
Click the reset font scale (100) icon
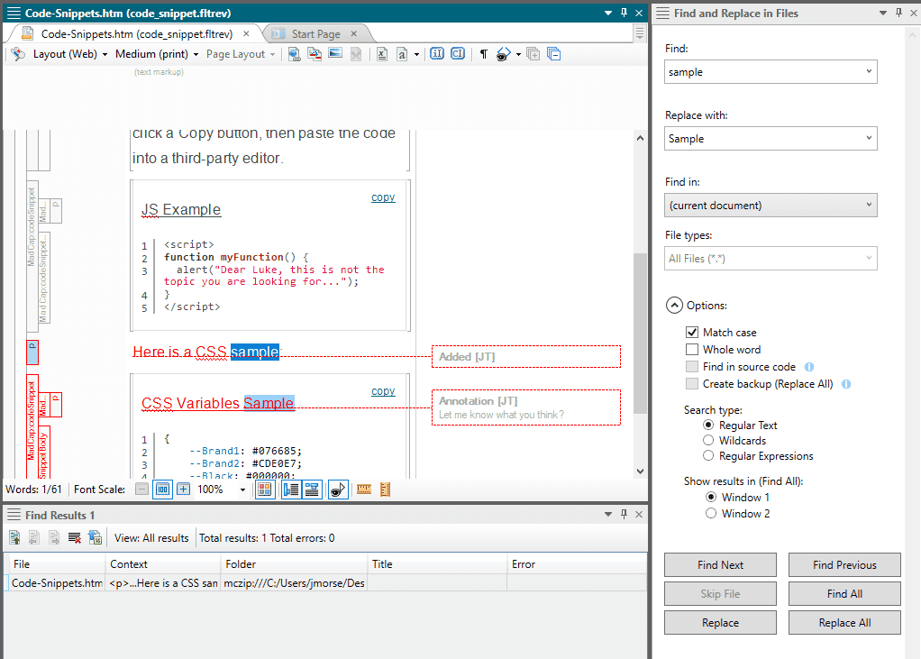pos(163,490)
